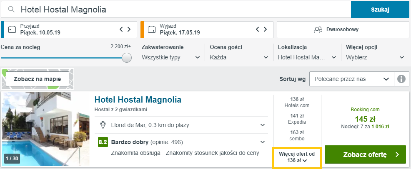411x169 pixels.
Task: Select the 136 zł Hotels.com offer
Action: pyautogui.click(x=297, y=102)
